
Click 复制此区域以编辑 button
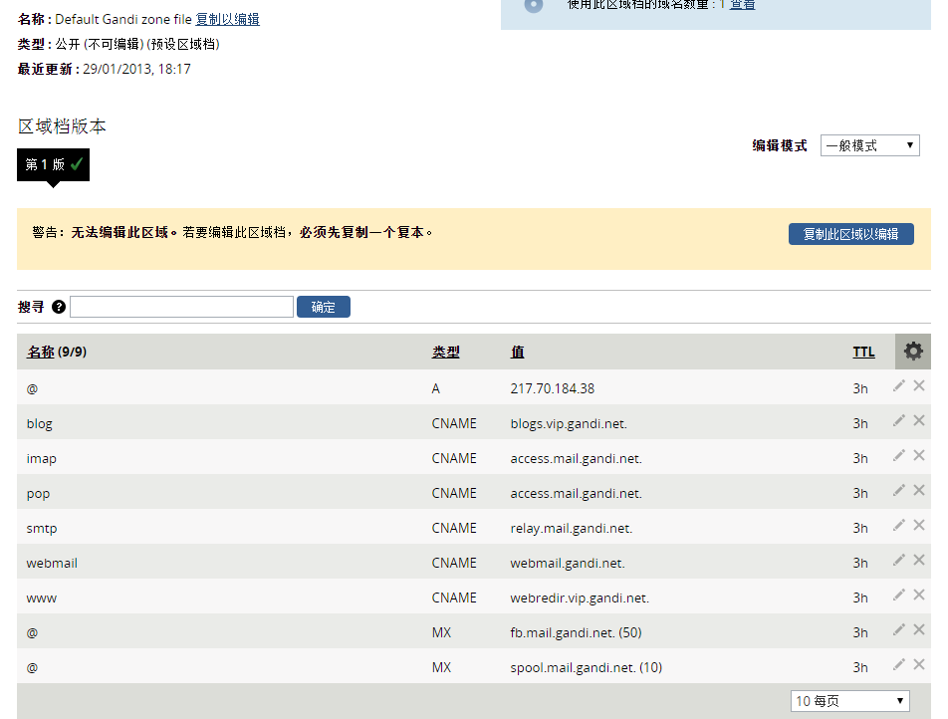(x=850, y=234)
